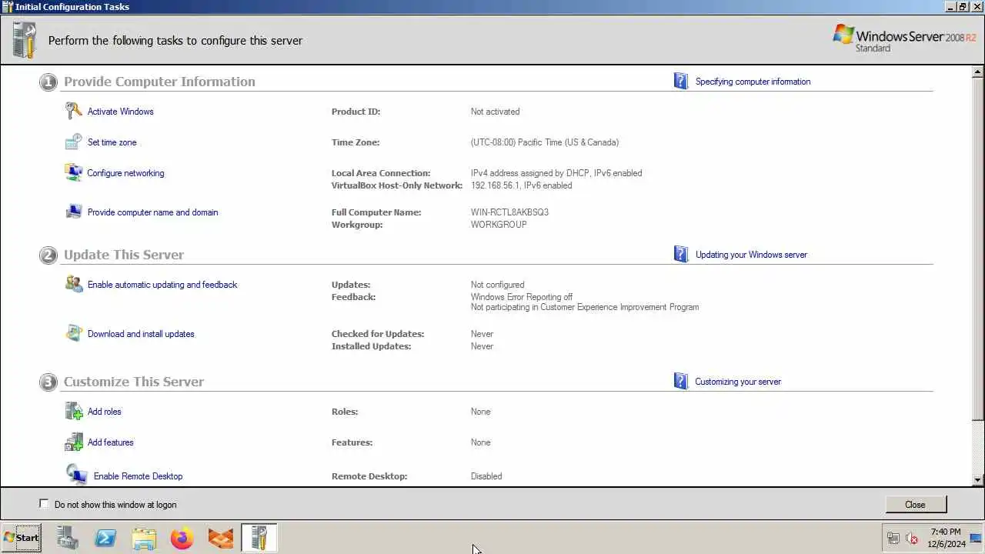
Task: Open Specifying computer information help link
Action: click(753, 82)
